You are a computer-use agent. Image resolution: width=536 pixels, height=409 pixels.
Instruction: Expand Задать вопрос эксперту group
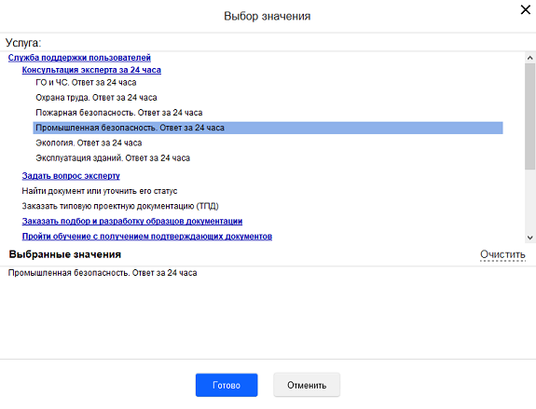point(71,176)
